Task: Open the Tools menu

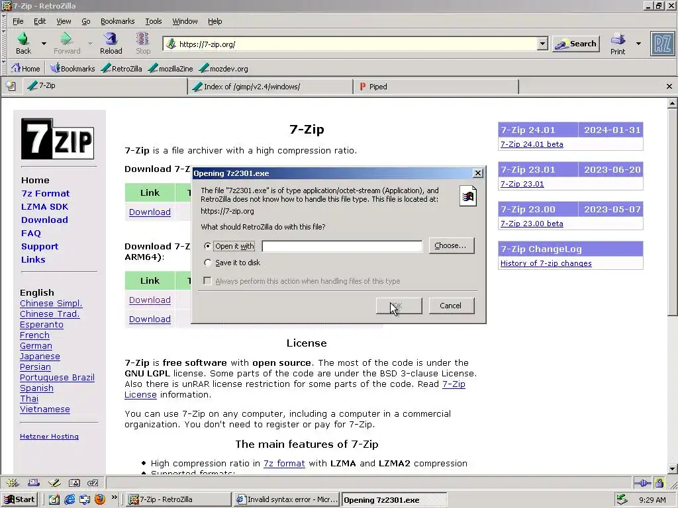Action: point(154,21)
